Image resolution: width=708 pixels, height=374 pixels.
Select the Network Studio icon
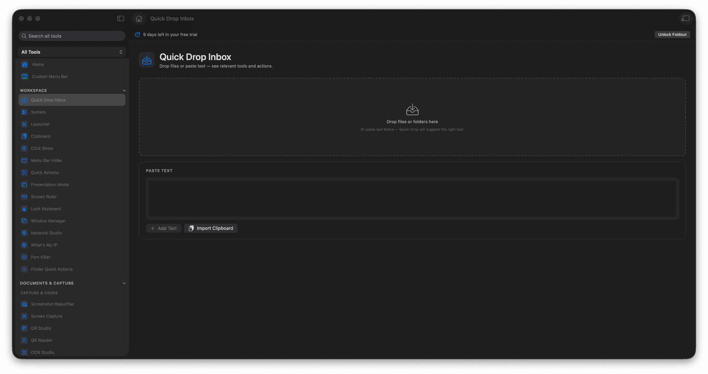coord(24,233)
